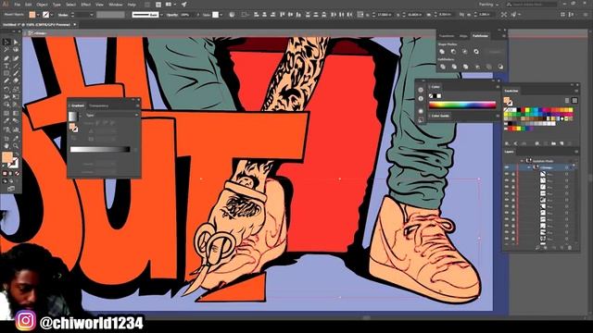The height and width of the screenshot is (333, 593).
Task: Toggle eye of second <Path> row under <Group>
Action: pyautogui.click(x=507, y=180)
